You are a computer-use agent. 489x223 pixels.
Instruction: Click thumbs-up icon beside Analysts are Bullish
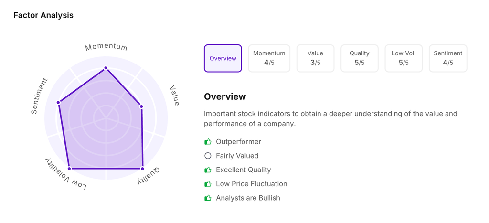coord(208,198)
